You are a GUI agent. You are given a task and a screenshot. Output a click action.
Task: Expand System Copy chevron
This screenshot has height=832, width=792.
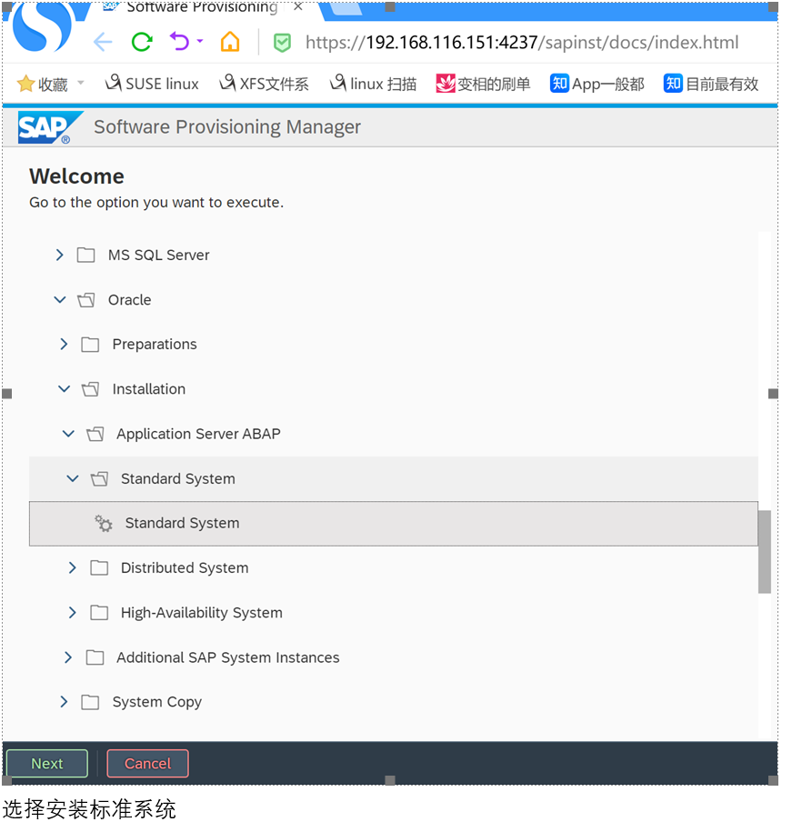click(x=64, y=701)
